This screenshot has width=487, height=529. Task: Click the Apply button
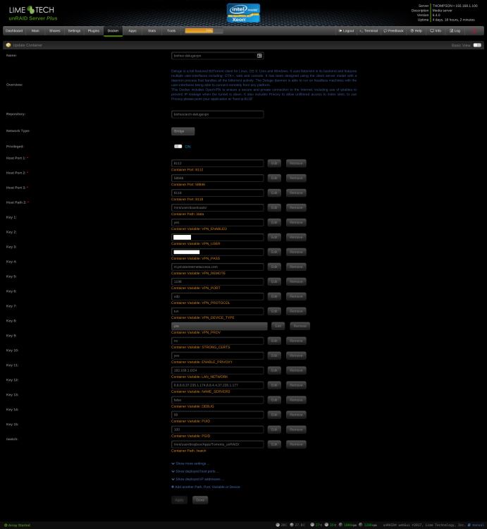(x=179, y=500)
